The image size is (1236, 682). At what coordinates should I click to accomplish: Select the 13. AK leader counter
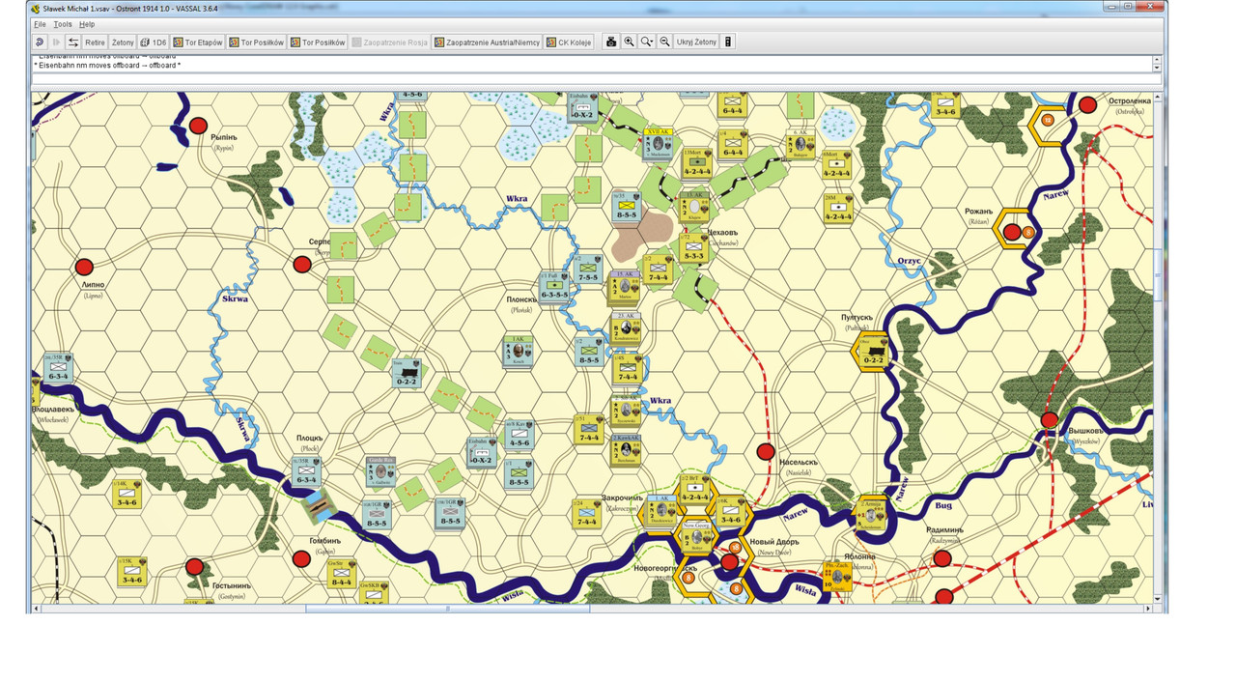click(x=692, y=206)
